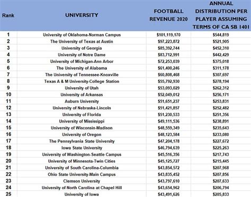Select Ohio State University-Main Campus cell
The height and width of the screenshot is (197, 251).
coord(82,174)
